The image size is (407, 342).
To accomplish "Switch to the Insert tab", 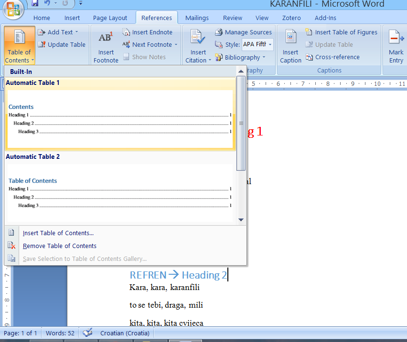I will tap(72, 18).
